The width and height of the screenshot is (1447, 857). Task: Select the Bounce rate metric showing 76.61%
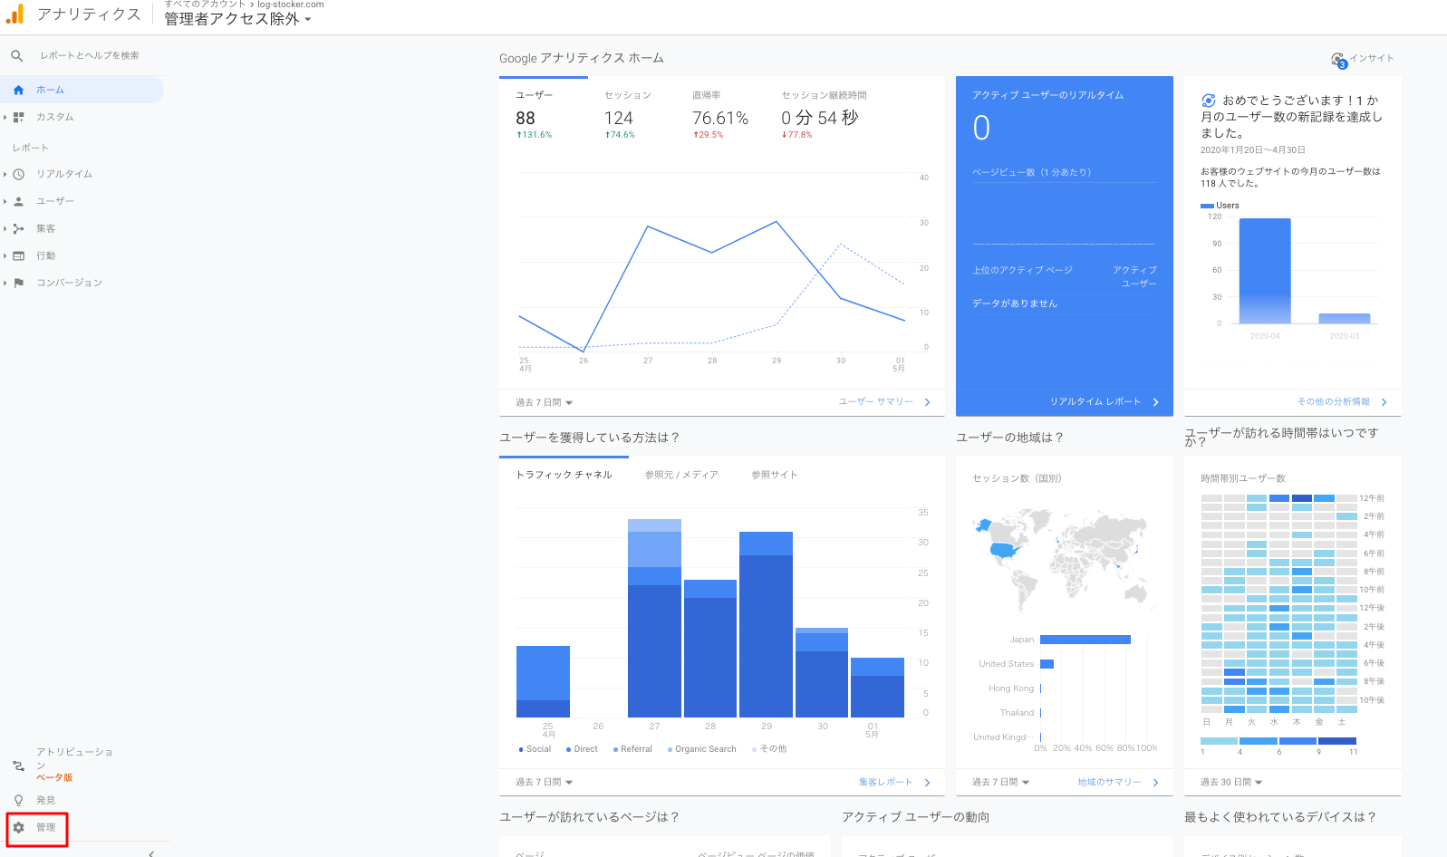point(720,115)
